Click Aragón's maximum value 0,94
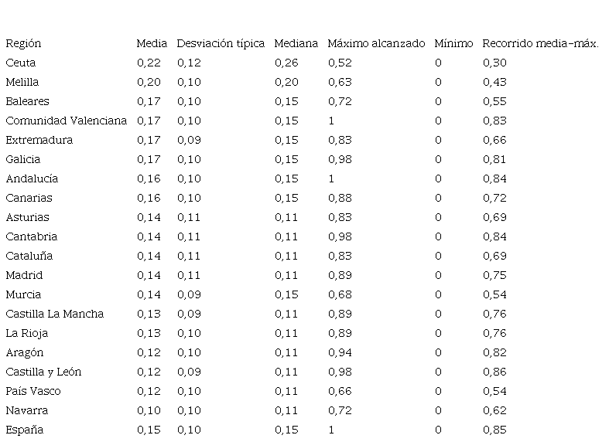Viewport: 609px width, 442px height. (340, 353)
